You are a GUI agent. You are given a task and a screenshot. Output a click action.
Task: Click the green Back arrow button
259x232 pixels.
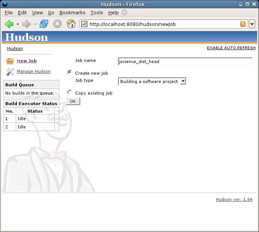(x=9, y=24)
